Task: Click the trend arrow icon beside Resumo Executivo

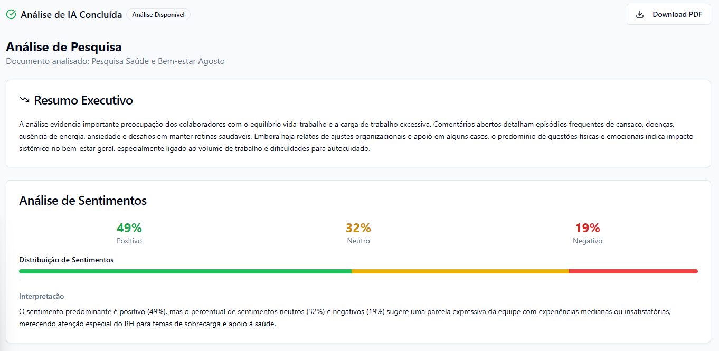Action: (x=24, y=100)
